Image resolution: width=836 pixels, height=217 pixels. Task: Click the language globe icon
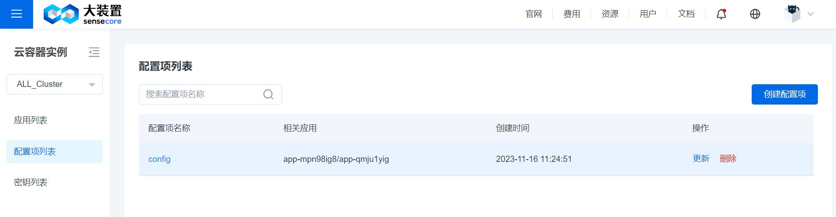coord(755,14)
